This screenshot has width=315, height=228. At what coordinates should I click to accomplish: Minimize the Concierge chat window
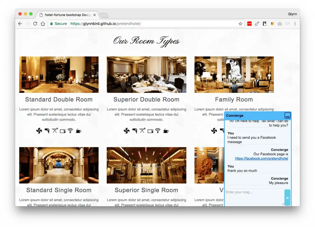287,116
